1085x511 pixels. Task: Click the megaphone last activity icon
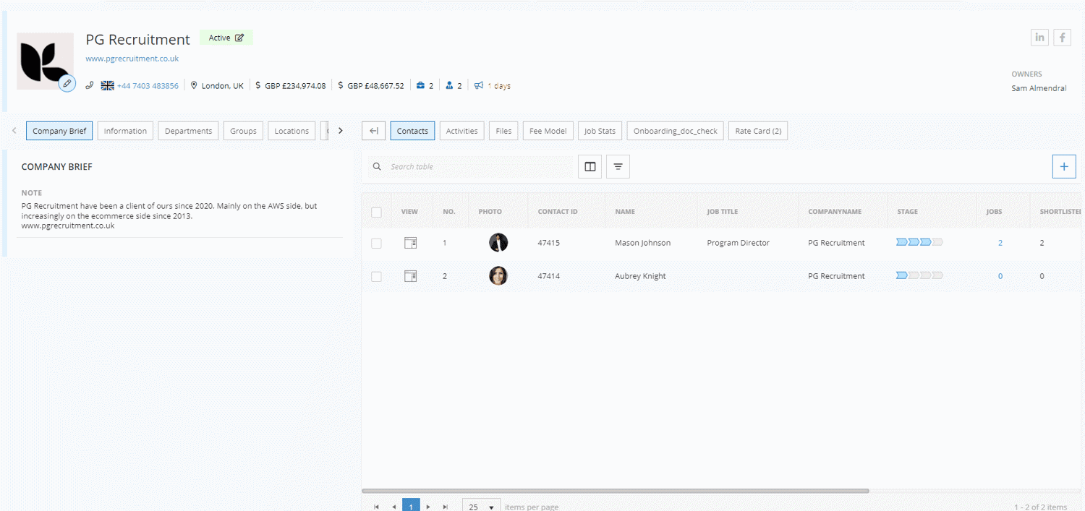(x=479, y=85)
